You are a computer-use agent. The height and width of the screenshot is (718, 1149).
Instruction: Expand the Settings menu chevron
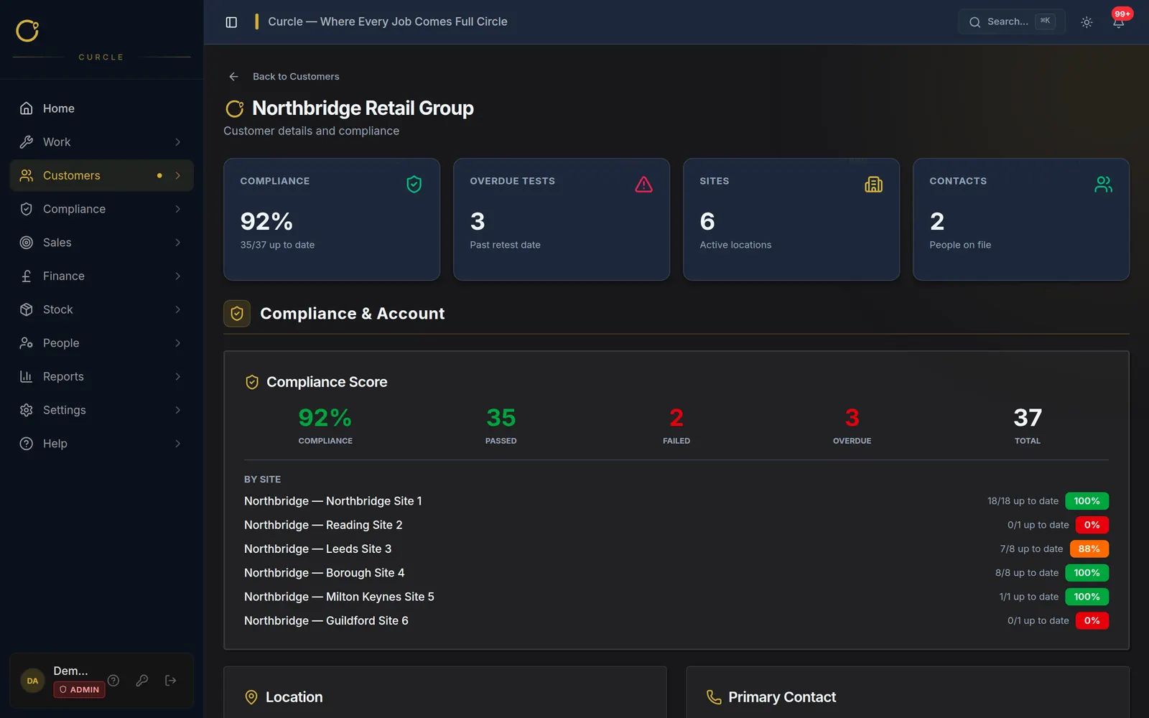click(x=178, y=410)
